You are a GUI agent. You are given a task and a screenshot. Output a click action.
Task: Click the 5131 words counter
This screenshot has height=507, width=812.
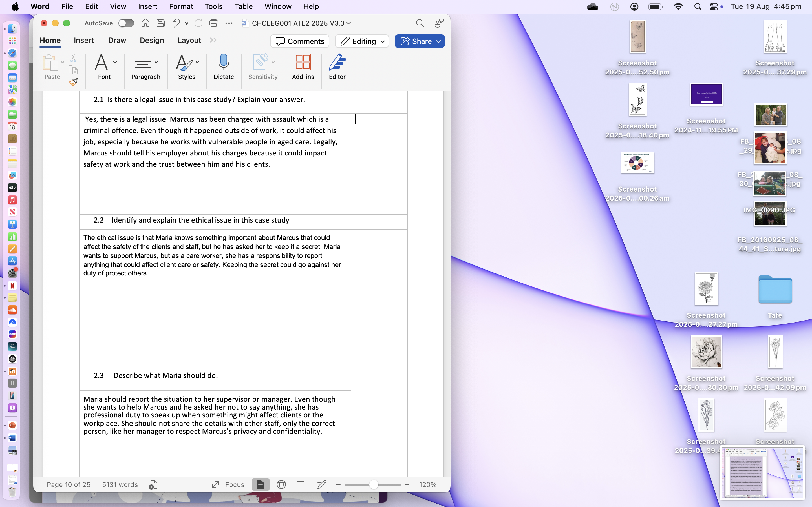[x=120, y=484]
